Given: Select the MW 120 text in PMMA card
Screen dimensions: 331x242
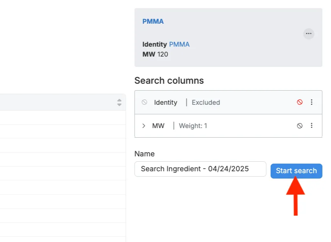Looking at the screenshot, I should tap(155, 54).
